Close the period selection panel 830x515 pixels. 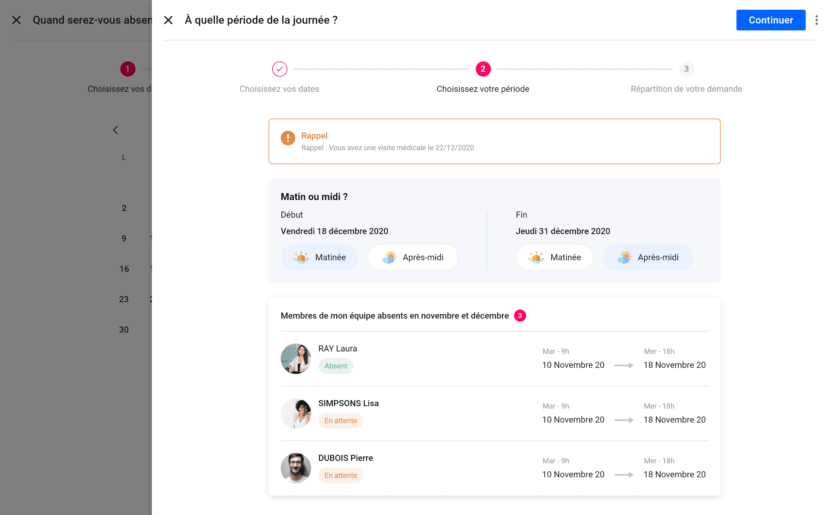click(168, 20)
